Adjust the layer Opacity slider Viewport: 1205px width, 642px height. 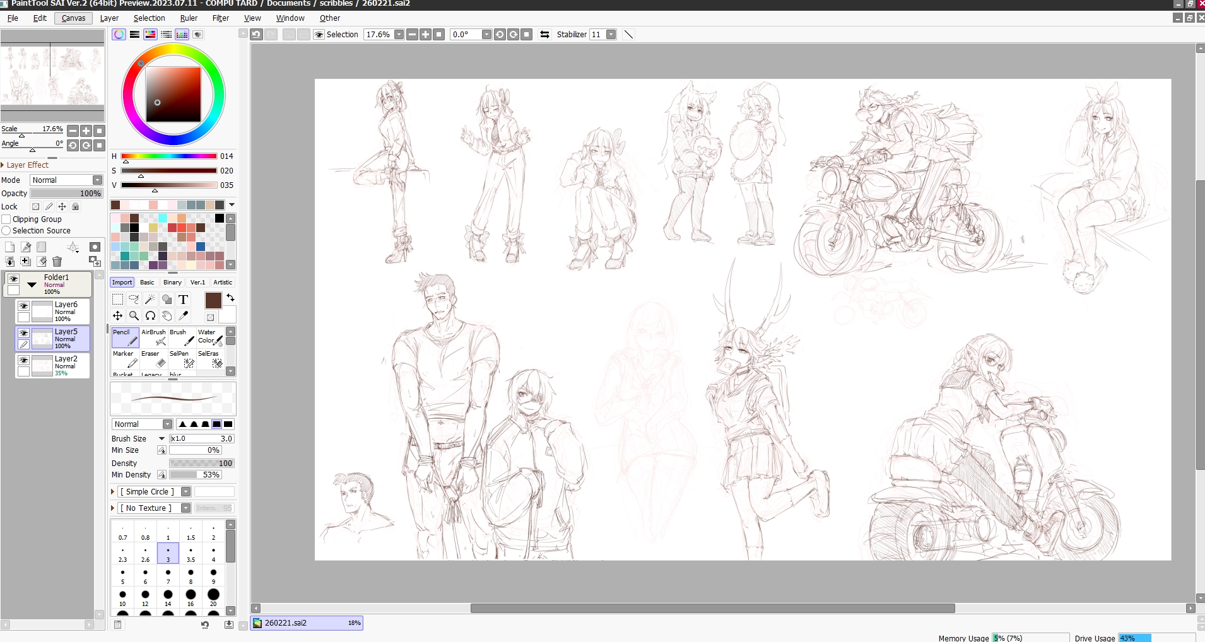[66, 194]
